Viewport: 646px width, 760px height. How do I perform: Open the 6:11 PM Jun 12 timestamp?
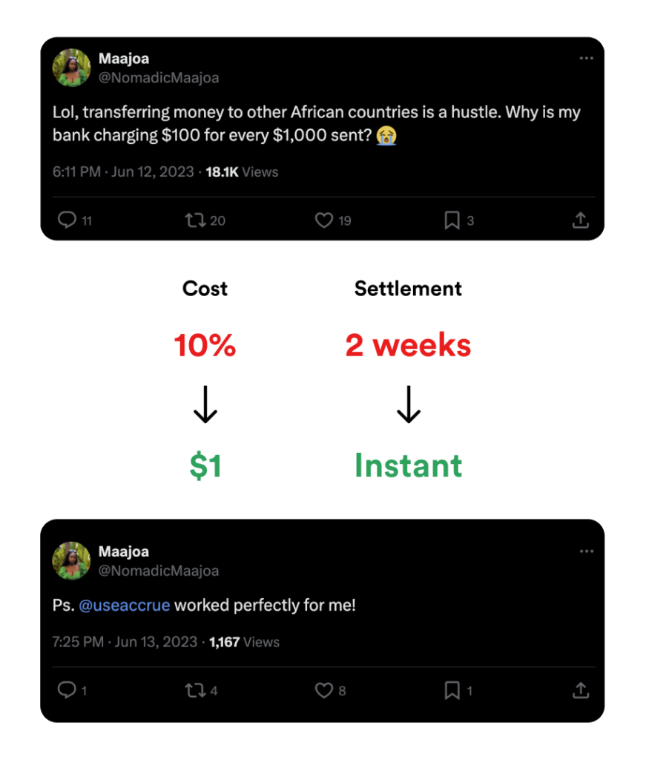click(123, 172)
